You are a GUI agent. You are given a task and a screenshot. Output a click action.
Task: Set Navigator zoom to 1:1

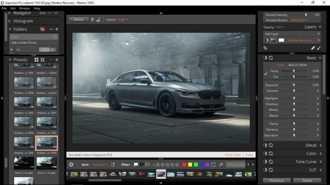tap(56, 13)
